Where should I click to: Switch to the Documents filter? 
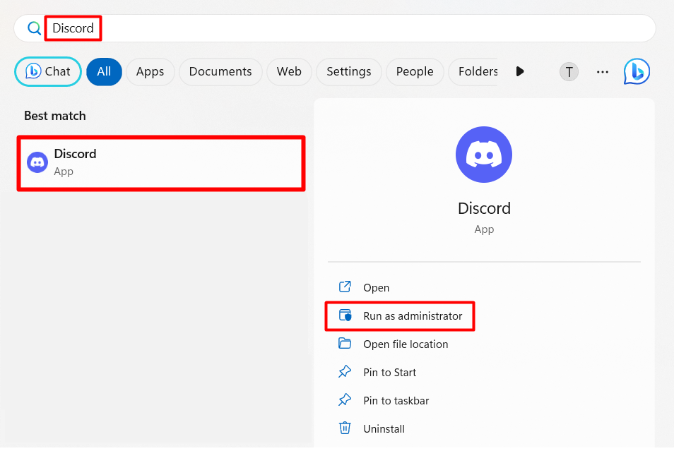[220, 72]
